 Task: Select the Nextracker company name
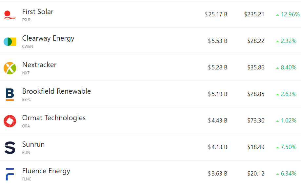tap(39, 65)
